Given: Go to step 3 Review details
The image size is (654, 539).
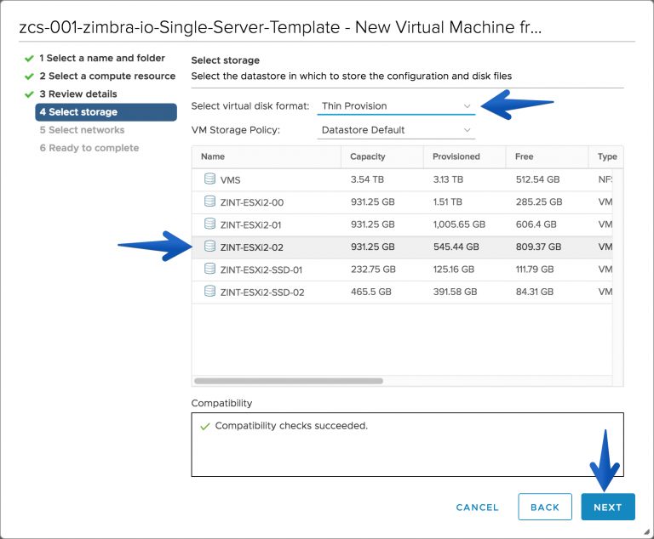Looking at the screenshot, I should click(78, 94).
